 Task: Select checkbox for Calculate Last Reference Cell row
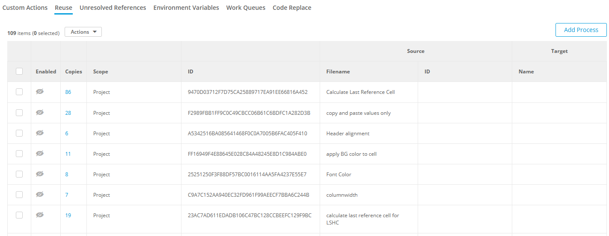(x=19, y=92)
